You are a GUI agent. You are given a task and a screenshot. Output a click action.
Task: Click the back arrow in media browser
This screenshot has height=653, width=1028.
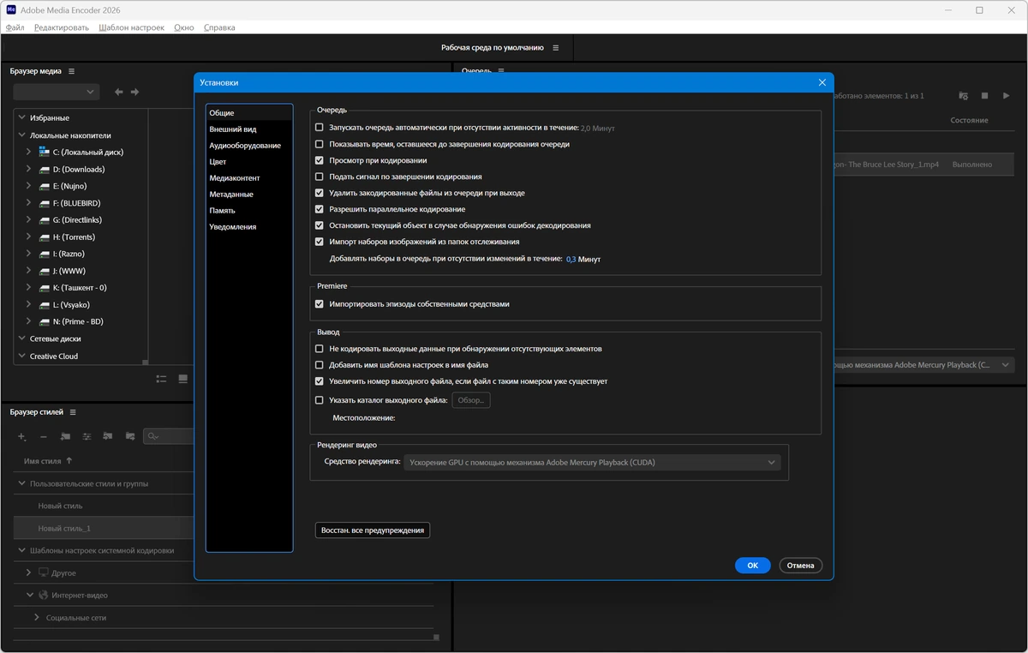click(119, 92)
